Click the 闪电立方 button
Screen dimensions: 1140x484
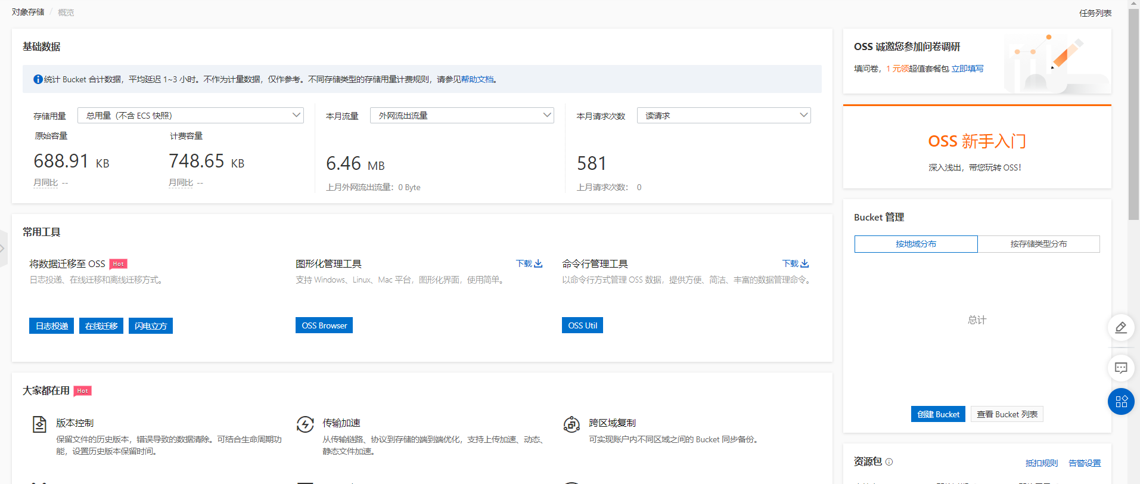click(x=151, y=326)
